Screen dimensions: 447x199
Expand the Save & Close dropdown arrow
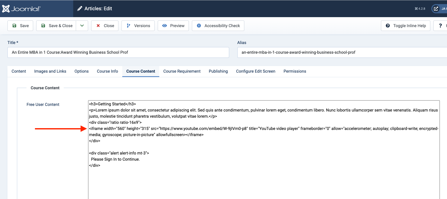click(82, 26)
